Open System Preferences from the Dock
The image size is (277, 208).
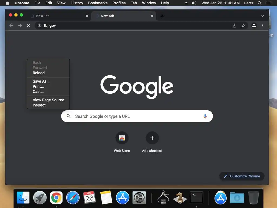click(139, 197)
